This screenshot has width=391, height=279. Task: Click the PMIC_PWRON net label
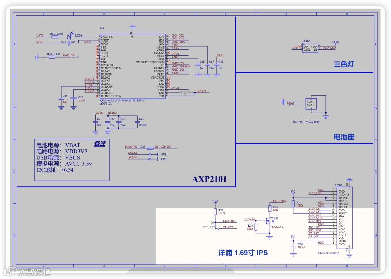181,66
